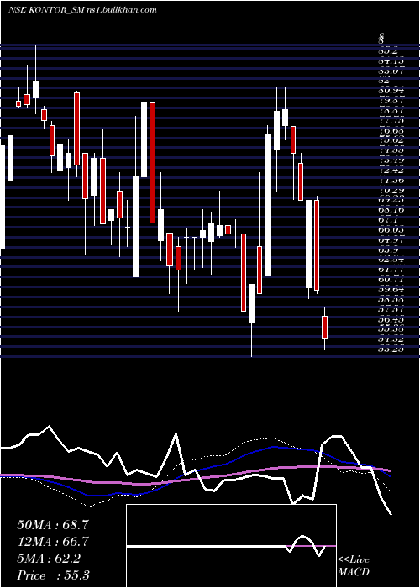The width and height of the screenshot is (420, 588).
Task: Click the 82 price axis label
Action: (x=385, y=80)
